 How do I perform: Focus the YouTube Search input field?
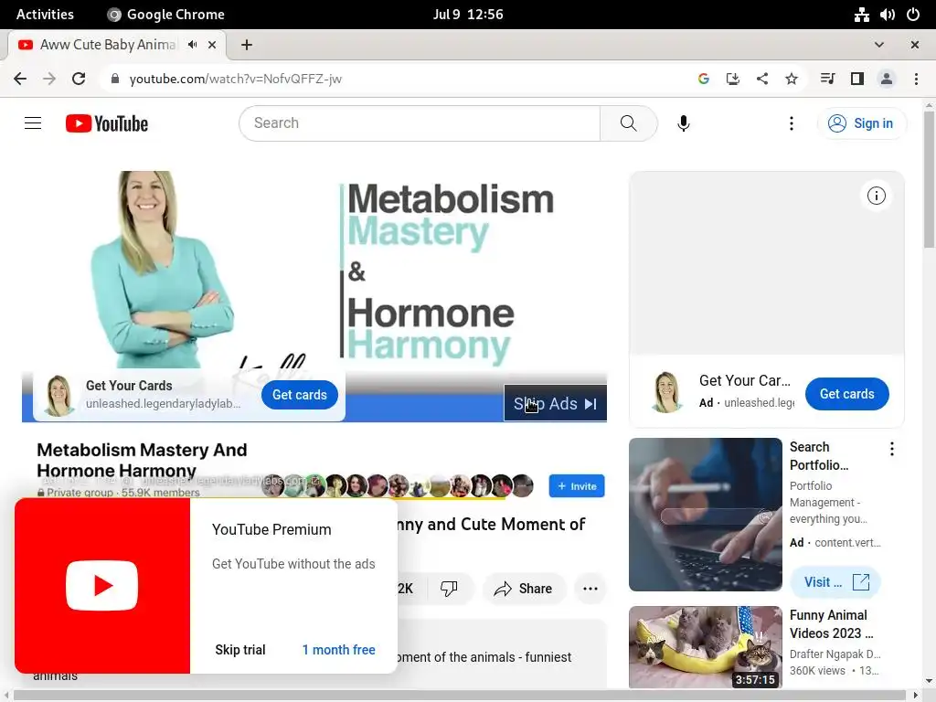[420, 123]
